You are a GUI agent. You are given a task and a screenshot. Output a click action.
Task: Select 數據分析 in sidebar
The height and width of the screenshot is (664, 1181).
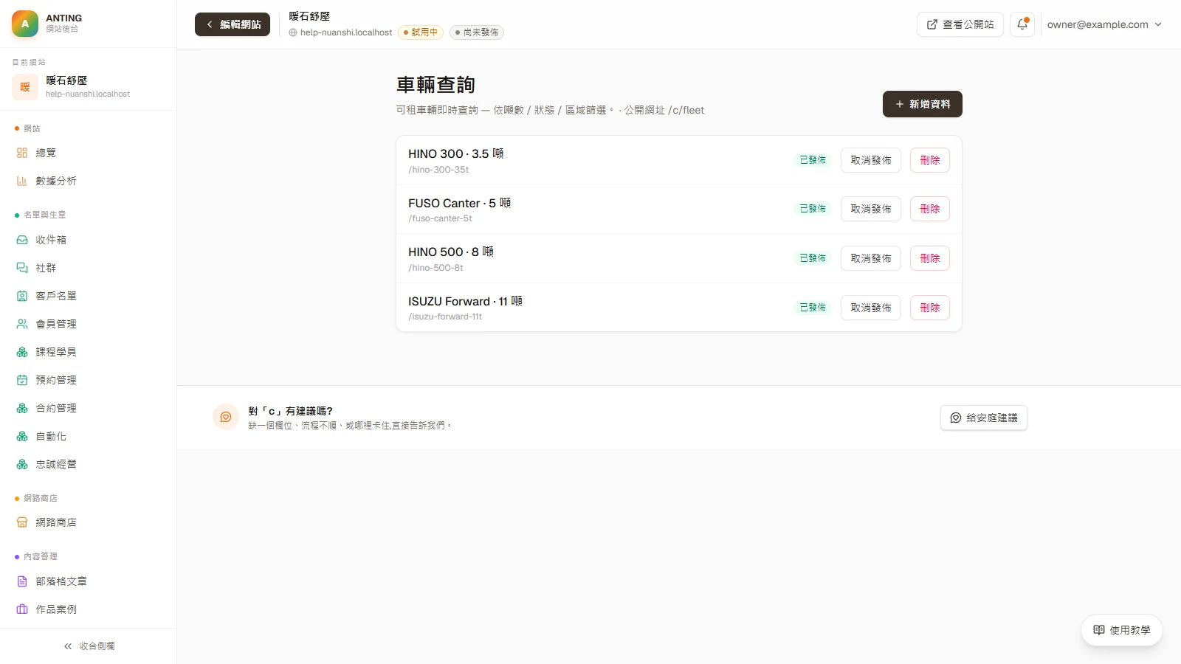coord(89,181)
